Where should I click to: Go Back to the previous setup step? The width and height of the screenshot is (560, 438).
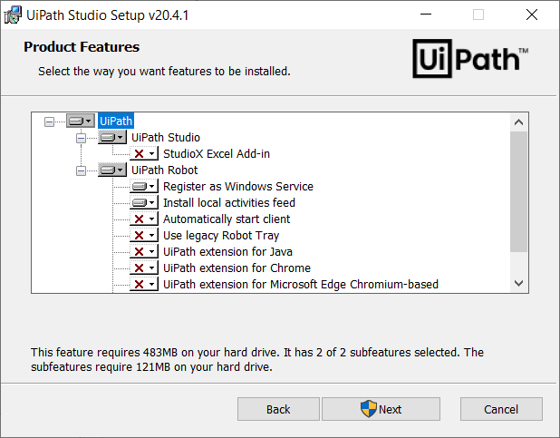(278, 409)
